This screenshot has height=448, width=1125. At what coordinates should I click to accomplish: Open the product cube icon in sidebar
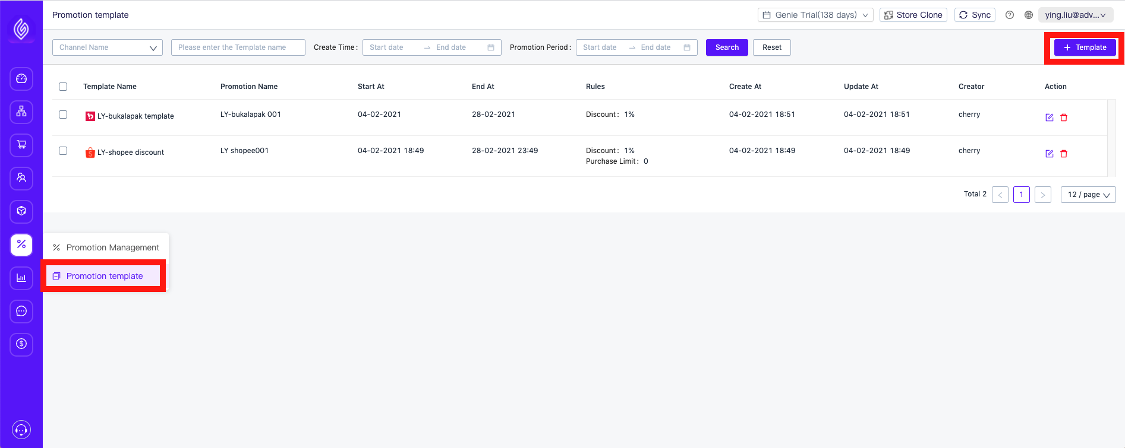pyautogui.click(x=21, y=211)
